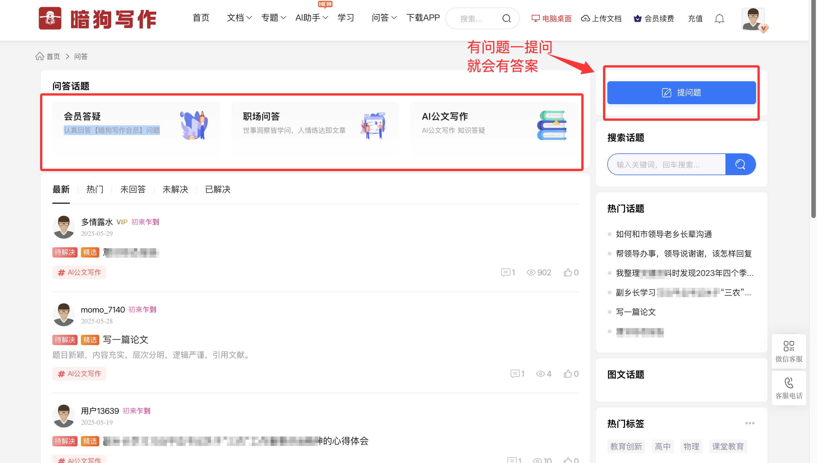The height and width of the screenshot is (463, 817).
Task: Click 多情露水 user avatar
Action: pos(64,227)
